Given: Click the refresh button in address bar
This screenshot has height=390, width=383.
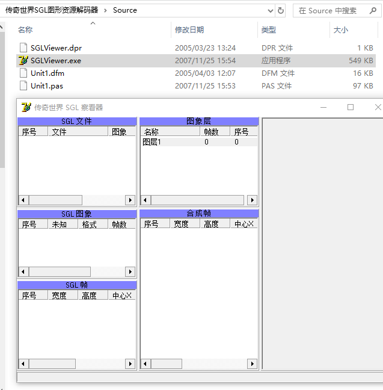Looking at the screenshot, I should tap(281, 10).
